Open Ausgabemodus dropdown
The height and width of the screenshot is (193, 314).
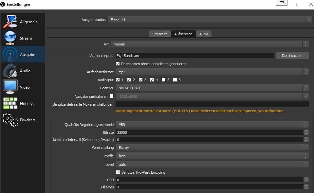coord(210,20)
